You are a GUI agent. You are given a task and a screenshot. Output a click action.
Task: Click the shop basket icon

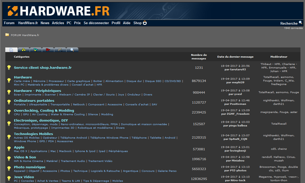pyautogui.click(x=145, y=23)
